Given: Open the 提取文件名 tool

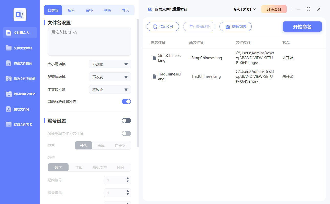Looking at the screenshot, I should click(x=20, y=109).
